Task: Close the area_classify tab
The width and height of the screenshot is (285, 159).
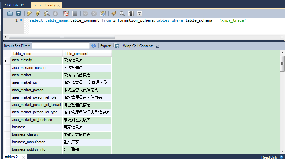Action: 59,5
